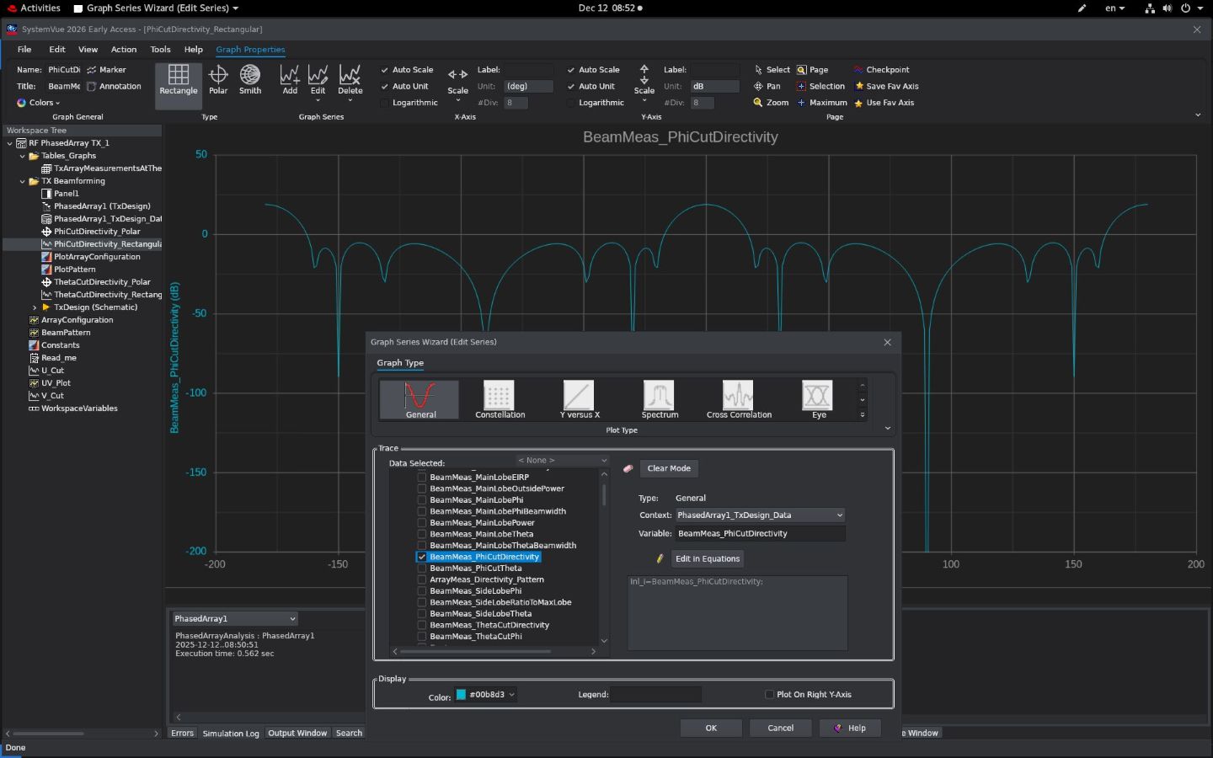The height and width of the screenshot is (758, 1213).
Task: Create a Checkpoint
Action: click(x=881, y=70)
